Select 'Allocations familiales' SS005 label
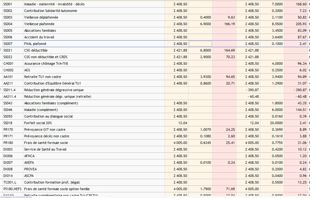 click(x=40, y=30)
